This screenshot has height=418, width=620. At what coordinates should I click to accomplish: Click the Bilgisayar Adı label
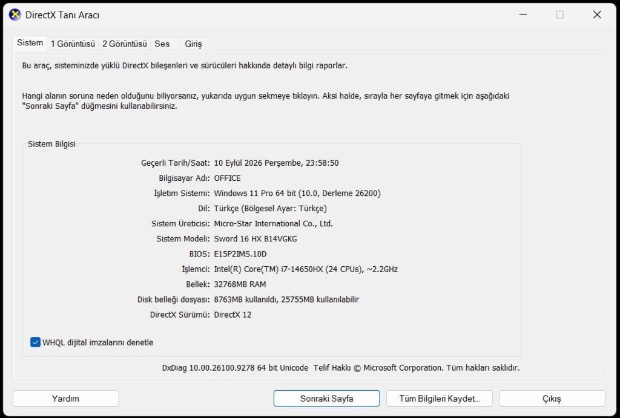(x=184, y=178)
